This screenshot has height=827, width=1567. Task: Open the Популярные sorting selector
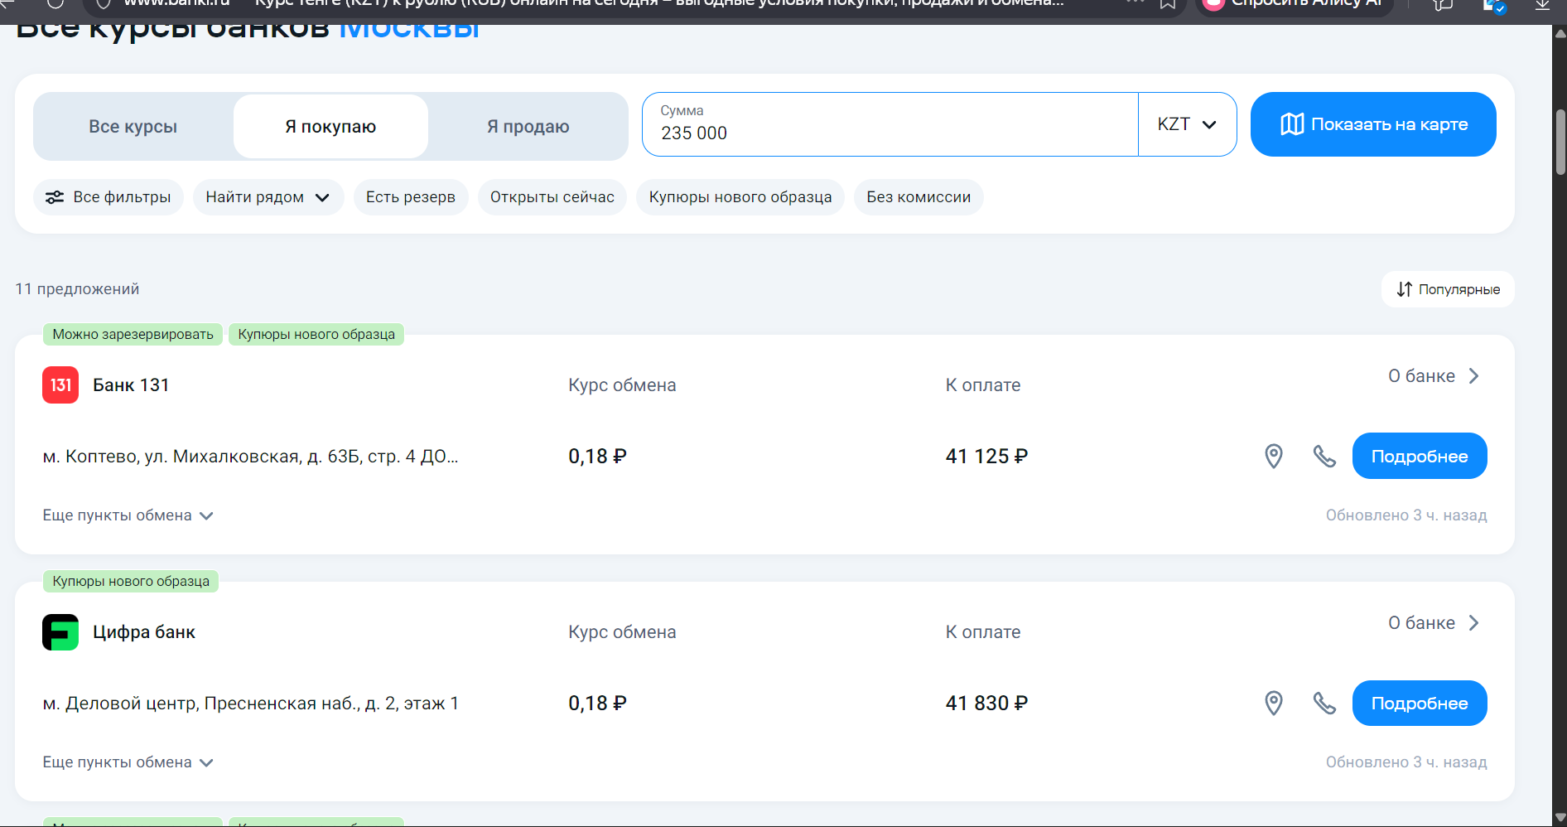[1448, 289]
